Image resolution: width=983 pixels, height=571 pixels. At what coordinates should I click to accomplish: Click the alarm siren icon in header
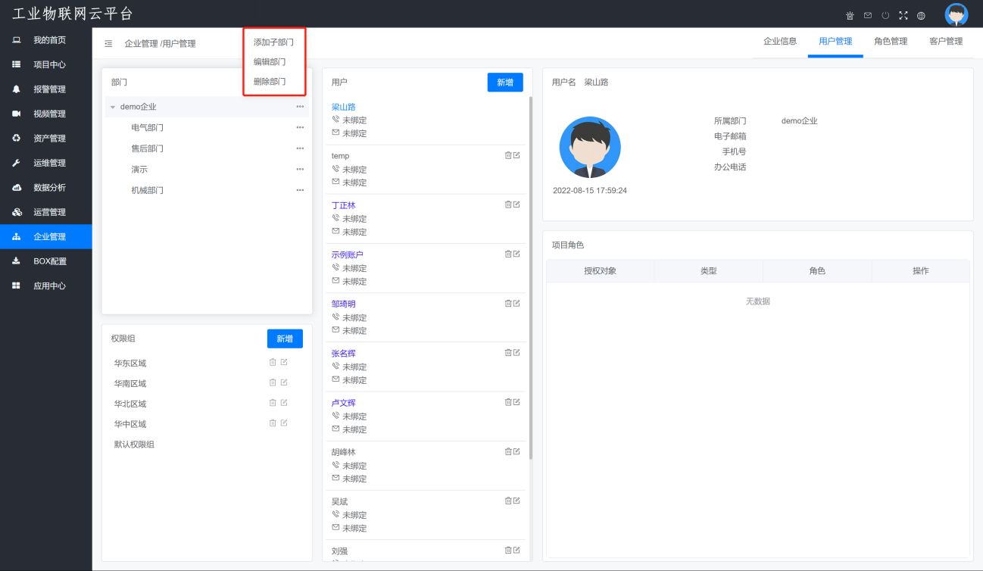click(x=850, y=15)
